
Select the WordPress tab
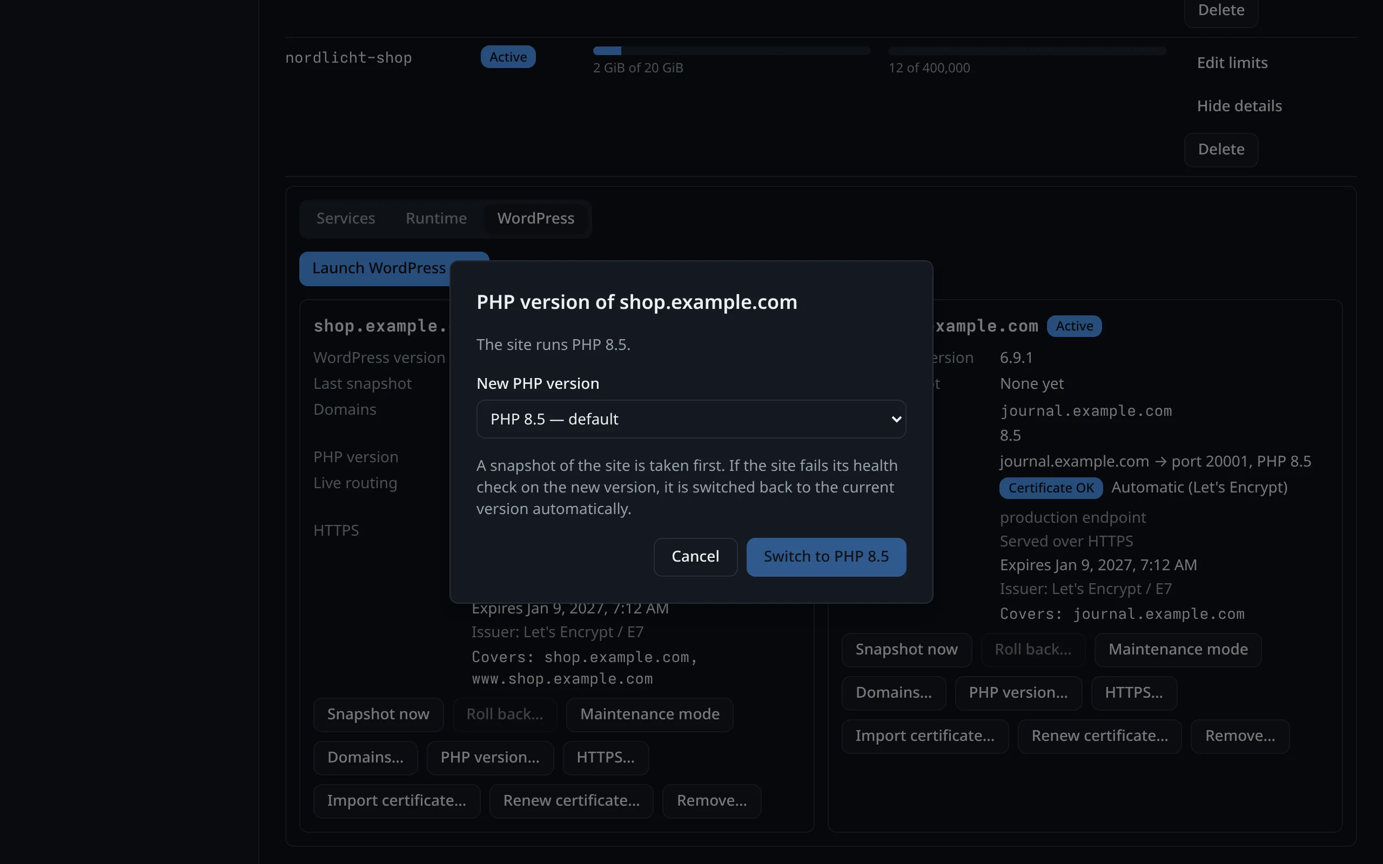point(535,218)
